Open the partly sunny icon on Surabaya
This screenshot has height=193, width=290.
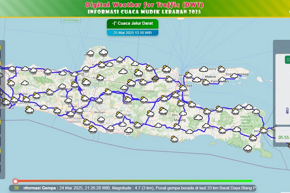click(183, 88)
